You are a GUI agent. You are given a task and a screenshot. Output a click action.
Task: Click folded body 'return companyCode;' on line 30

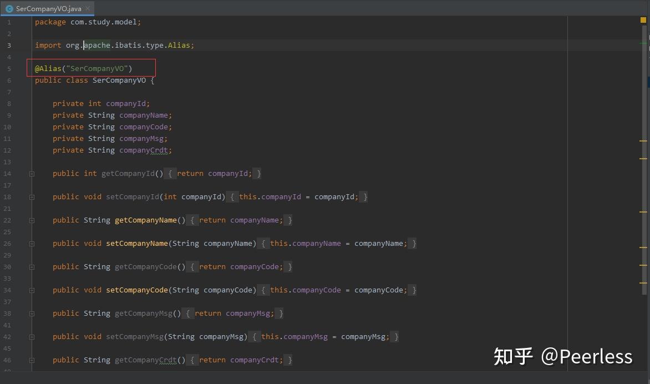click(x=241, y=267)
